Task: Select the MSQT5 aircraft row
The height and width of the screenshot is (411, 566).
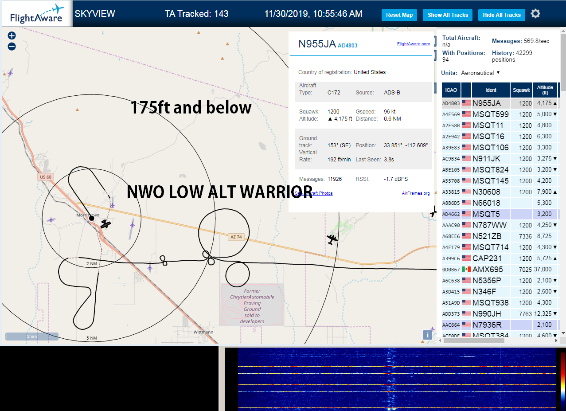Action: pyautogui.click(x=500, y=214)
